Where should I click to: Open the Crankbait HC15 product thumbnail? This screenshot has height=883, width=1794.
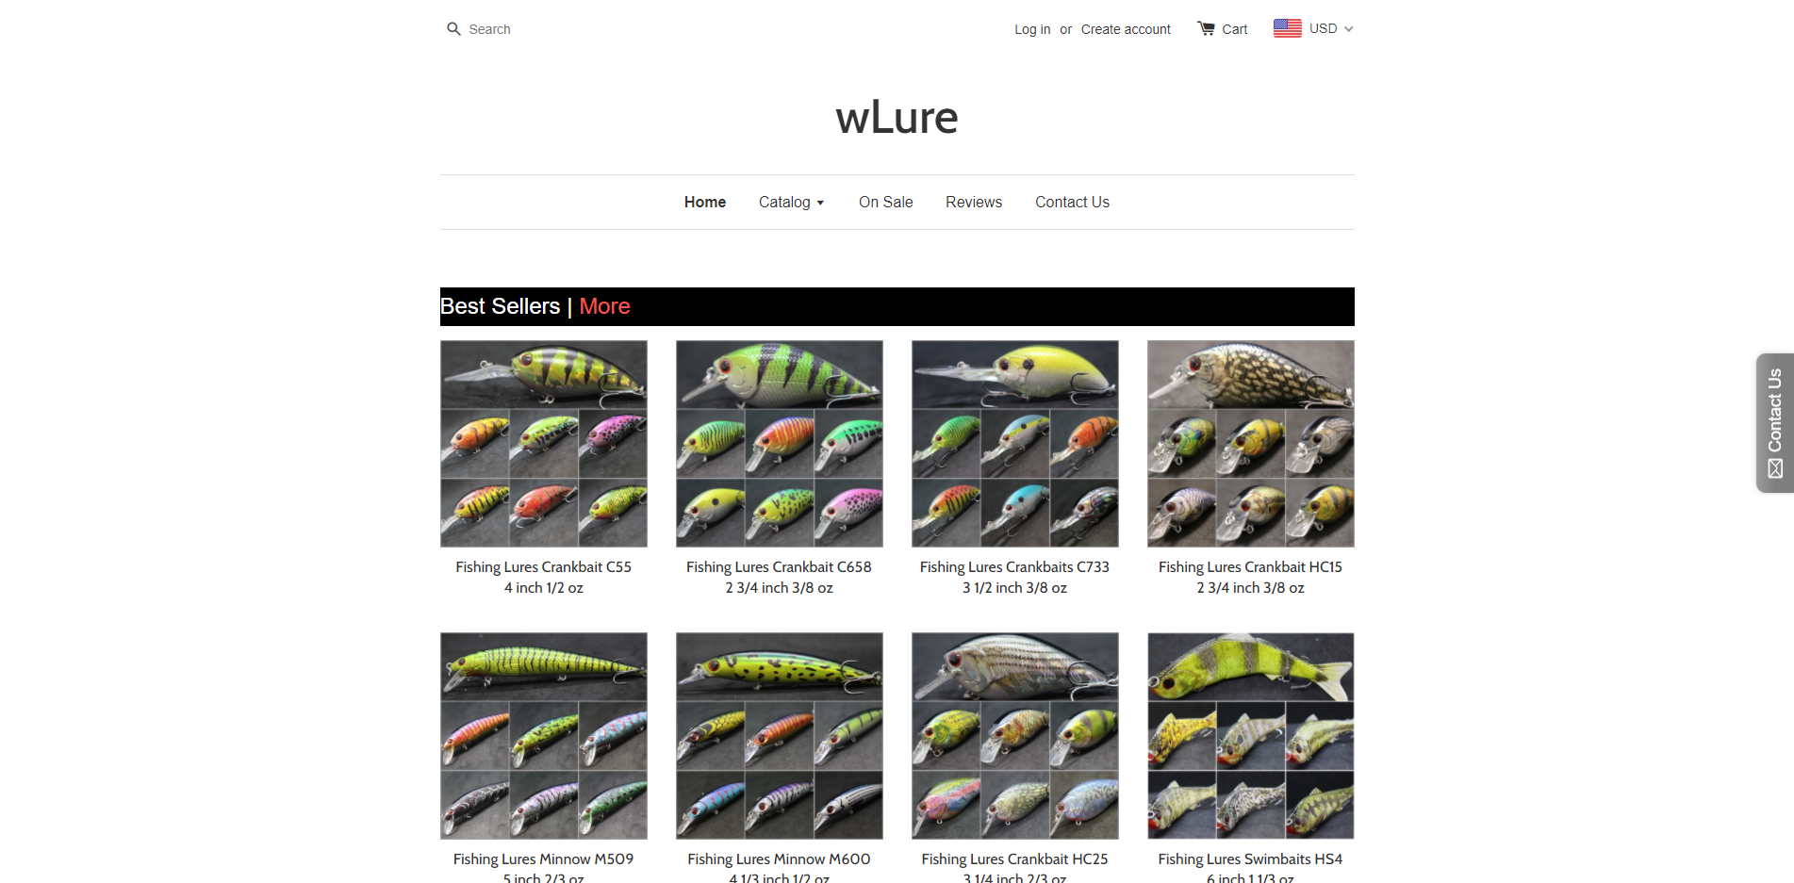click(x=1251, y=444)
